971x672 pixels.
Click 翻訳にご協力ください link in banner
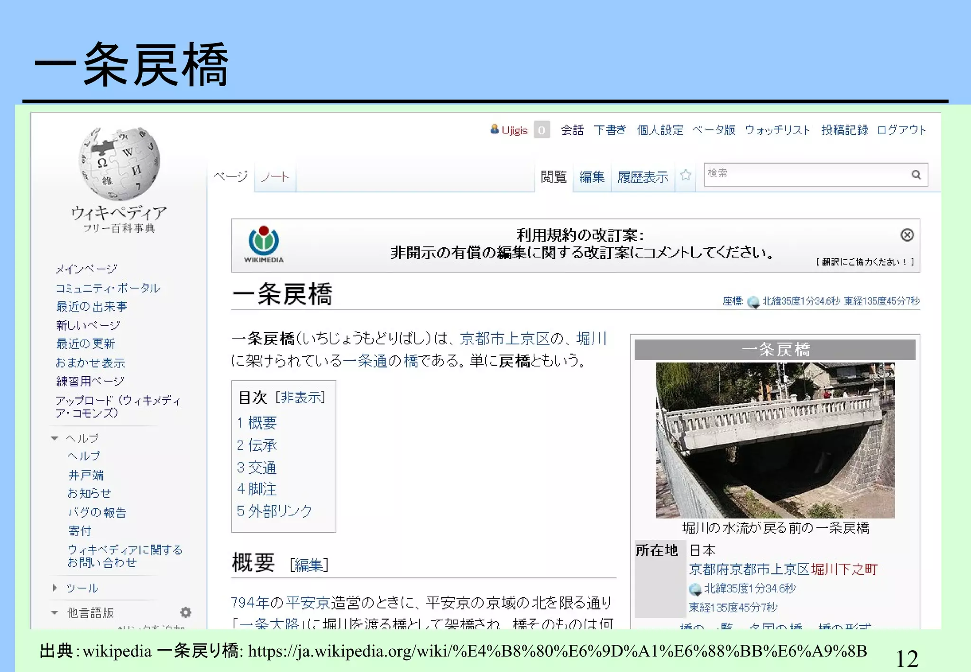[x=865, y=262]
